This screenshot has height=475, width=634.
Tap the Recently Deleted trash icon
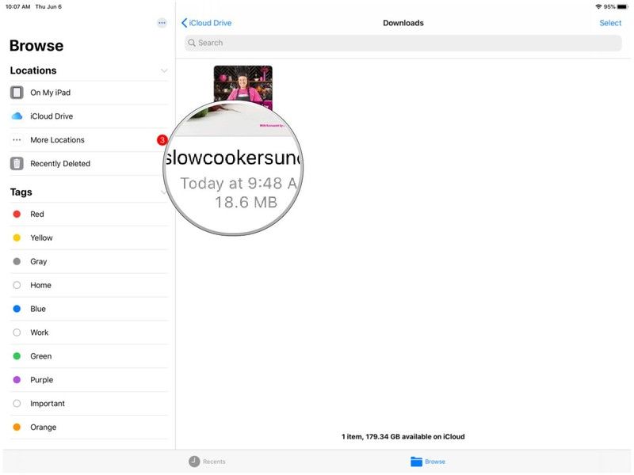[x=17, y=164]
